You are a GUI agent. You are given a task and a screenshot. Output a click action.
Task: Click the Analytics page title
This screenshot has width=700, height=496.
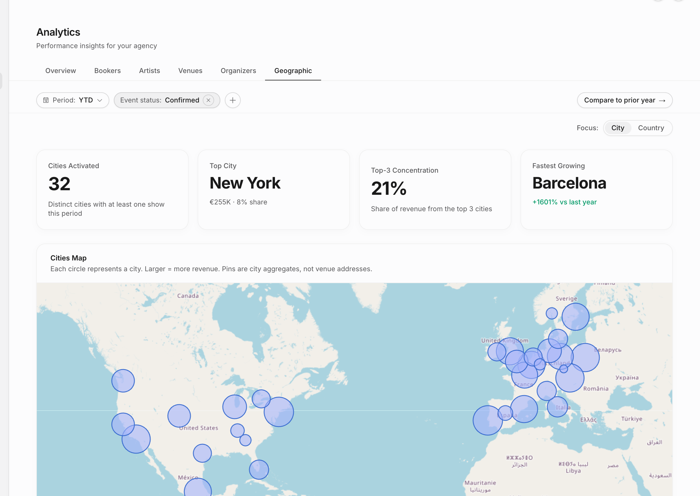coord(58,32)
